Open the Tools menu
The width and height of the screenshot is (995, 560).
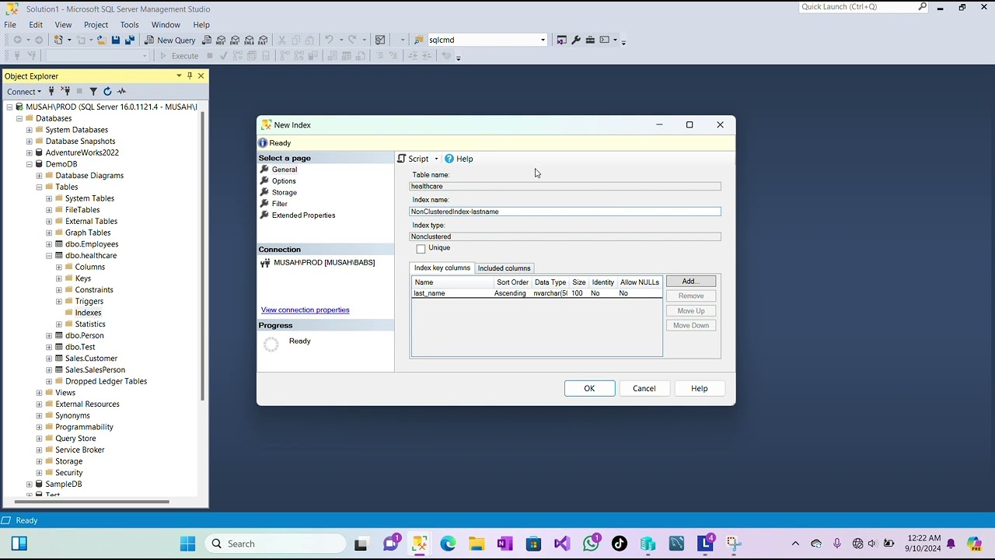coord(129,24)
